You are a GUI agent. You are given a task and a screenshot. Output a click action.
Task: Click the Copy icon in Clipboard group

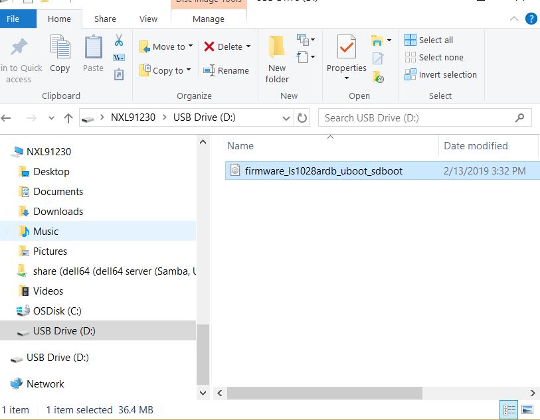(60, 54)
